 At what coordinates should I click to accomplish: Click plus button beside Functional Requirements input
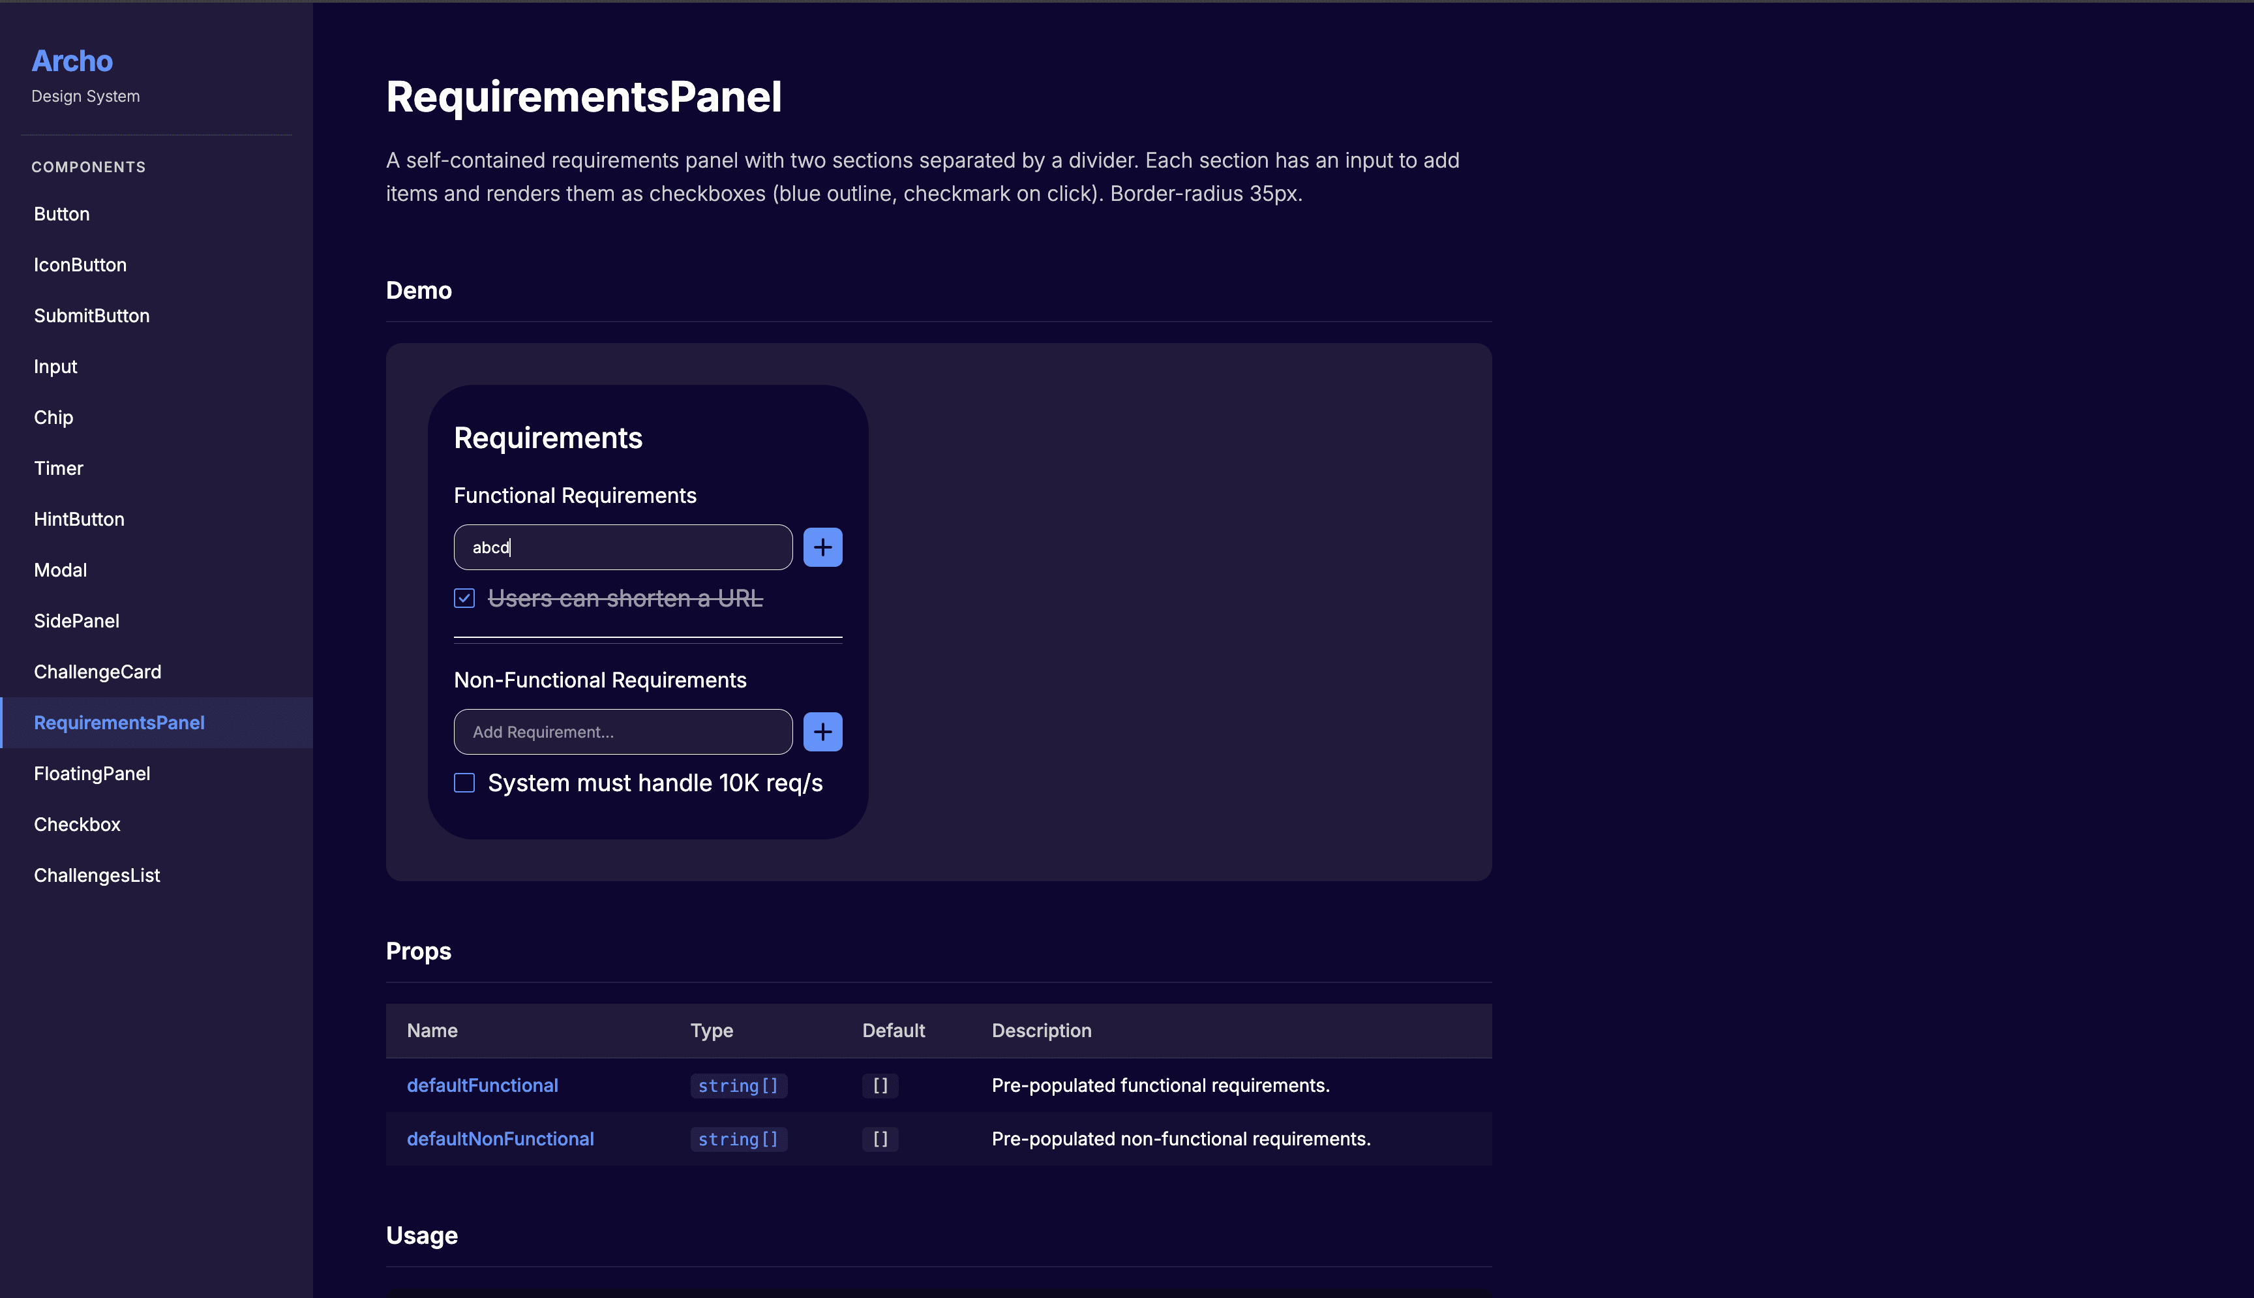pos(822,547)
